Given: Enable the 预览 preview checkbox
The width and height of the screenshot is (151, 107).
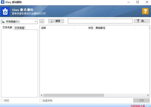Looking at the screenshot, I should tap(3, 101).
